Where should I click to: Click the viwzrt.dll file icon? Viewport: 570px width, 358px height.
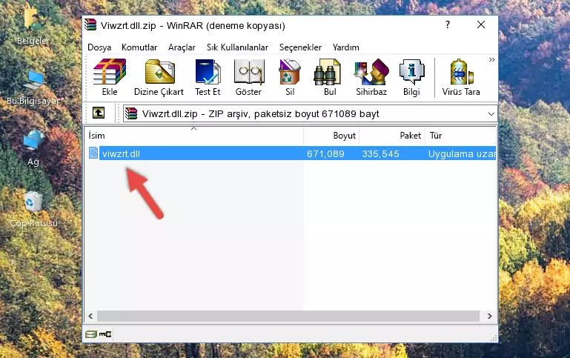(93, 153)
